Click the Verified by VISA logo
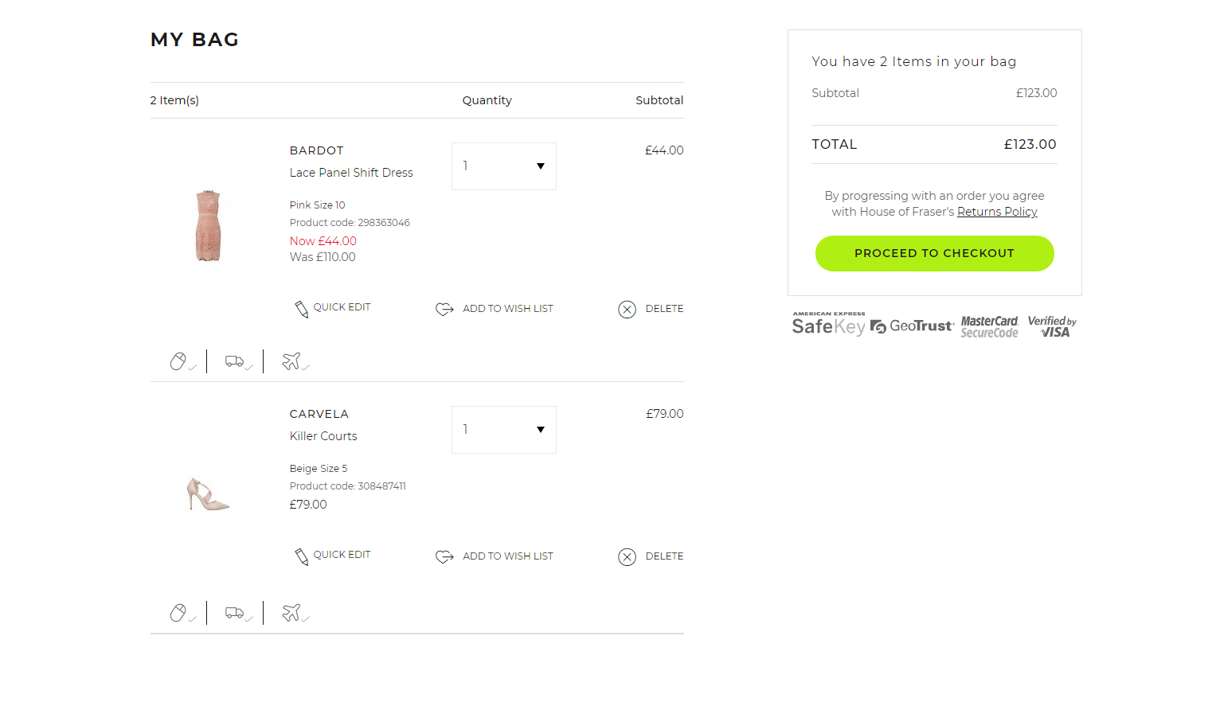Viewport: 1220px width, 710px height. pyautogui.click(x=1052, y=326)
